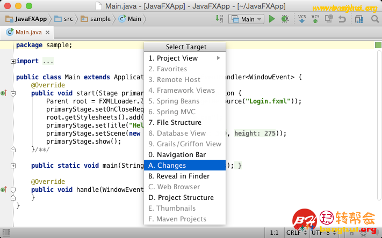This screenshot has height=238, width=382.
Task: Click the Revert undo arrow icon
Action: tap(342, 19)
